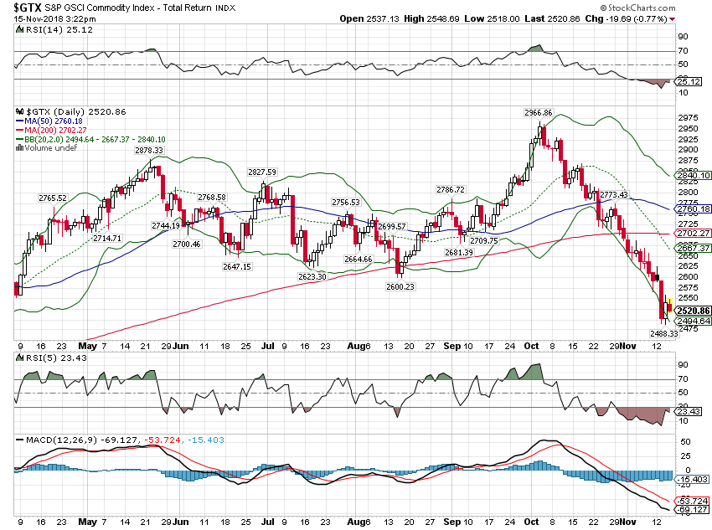Click the 2667.37 tag on the price axis
The height and width of the screenshot is (530, 712).
[x=694, y=248]
